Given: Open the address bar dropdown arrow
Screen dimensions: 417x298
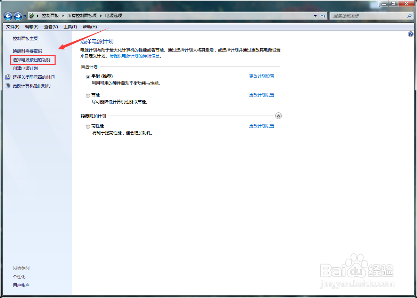Looking at the screenshot, I should click(x=315, y=16).
